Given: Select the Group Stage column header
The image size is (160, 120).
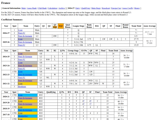Looking at the screenshot, I should (73, 51).
